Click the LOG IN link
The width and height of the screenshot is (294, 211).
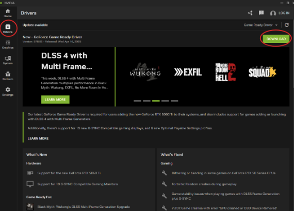(x=284, y=13)
